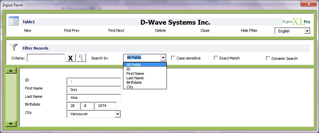Tick the Exact Match checkbox
Viewport: 319px width, 133px height.
click(216, 58)
